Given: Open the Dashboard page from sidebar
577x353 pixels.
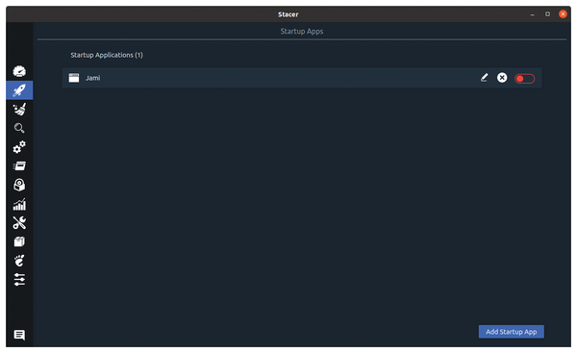Looking at the screenshot, I should coord(19,71).
